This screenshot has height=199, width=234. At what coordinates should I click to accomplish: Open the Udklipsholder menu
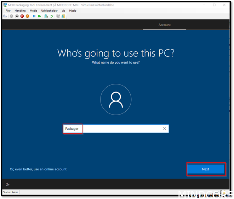click(49, 11)
